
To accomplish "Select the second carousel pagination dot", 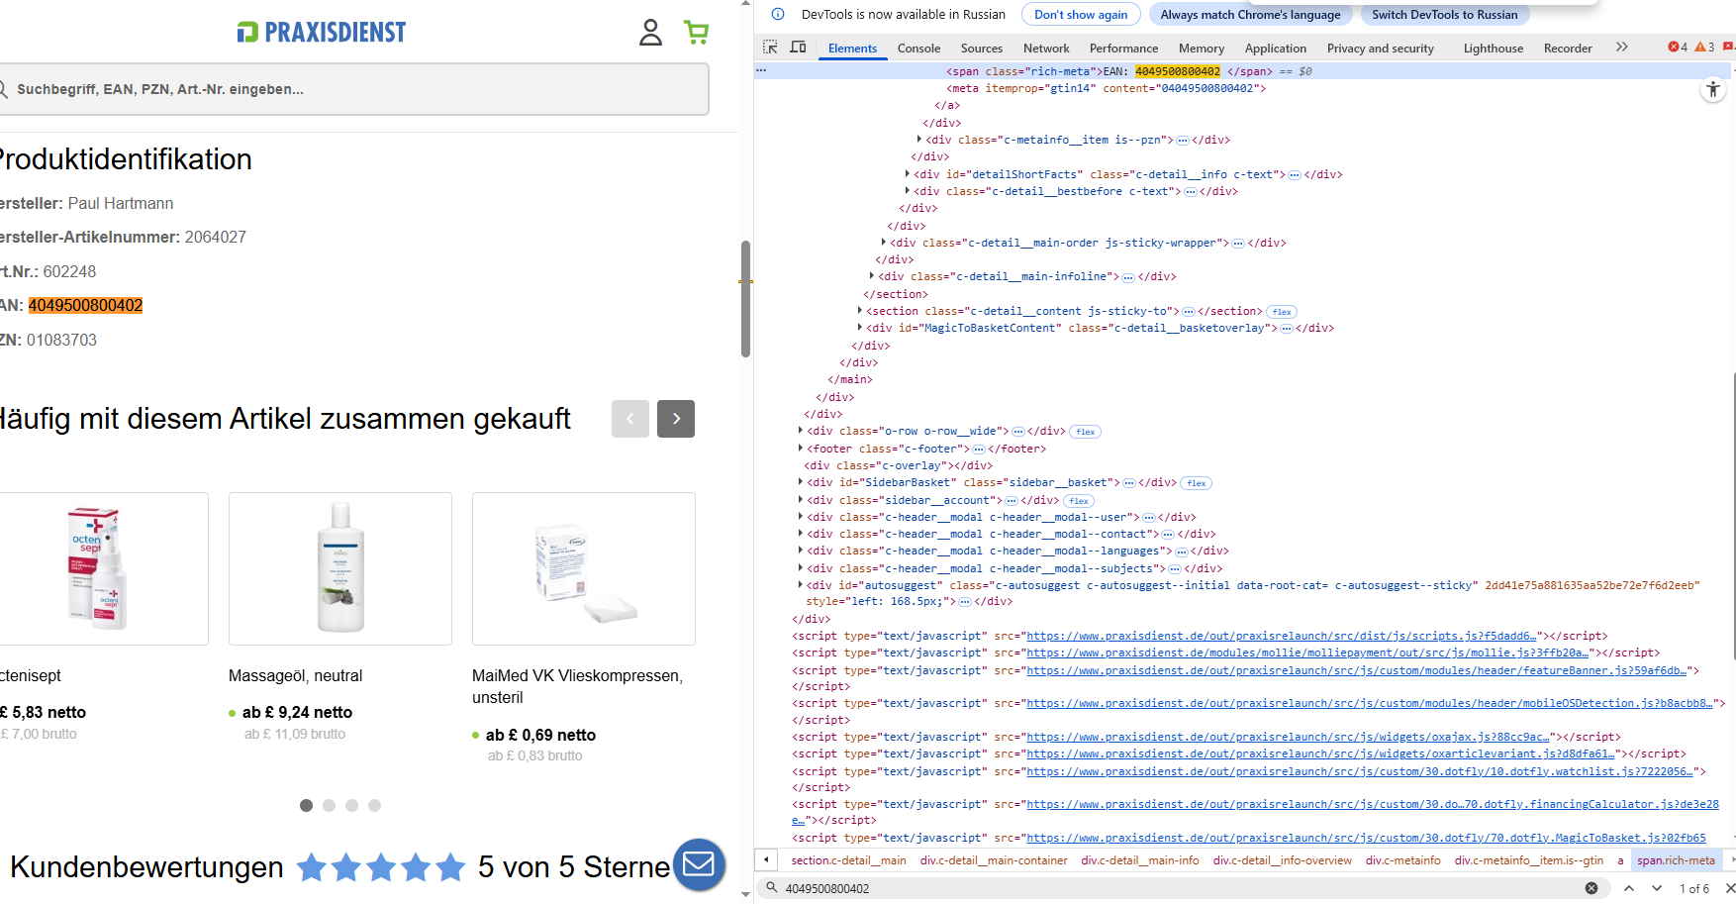I will point(329,806).
